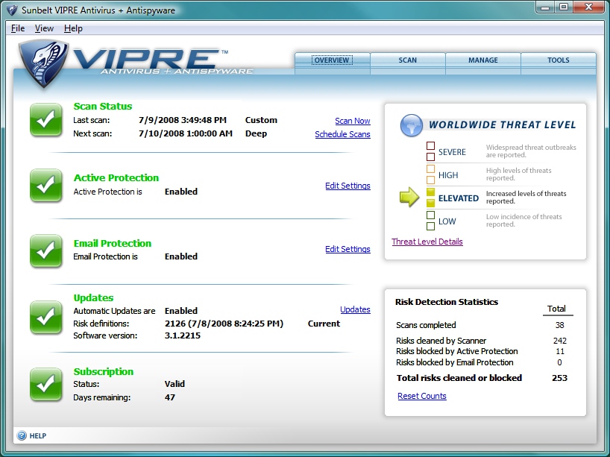The image size is (610, 457).
Task: Open the Updates link
Action: click(355, 309)
